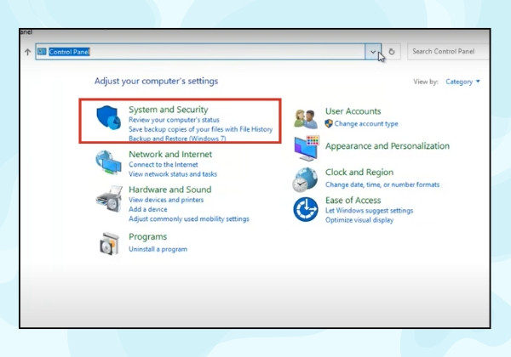511x357 pixels.
Task: Click the Network and Internet globe icon
Action: (x=108, y=162)
